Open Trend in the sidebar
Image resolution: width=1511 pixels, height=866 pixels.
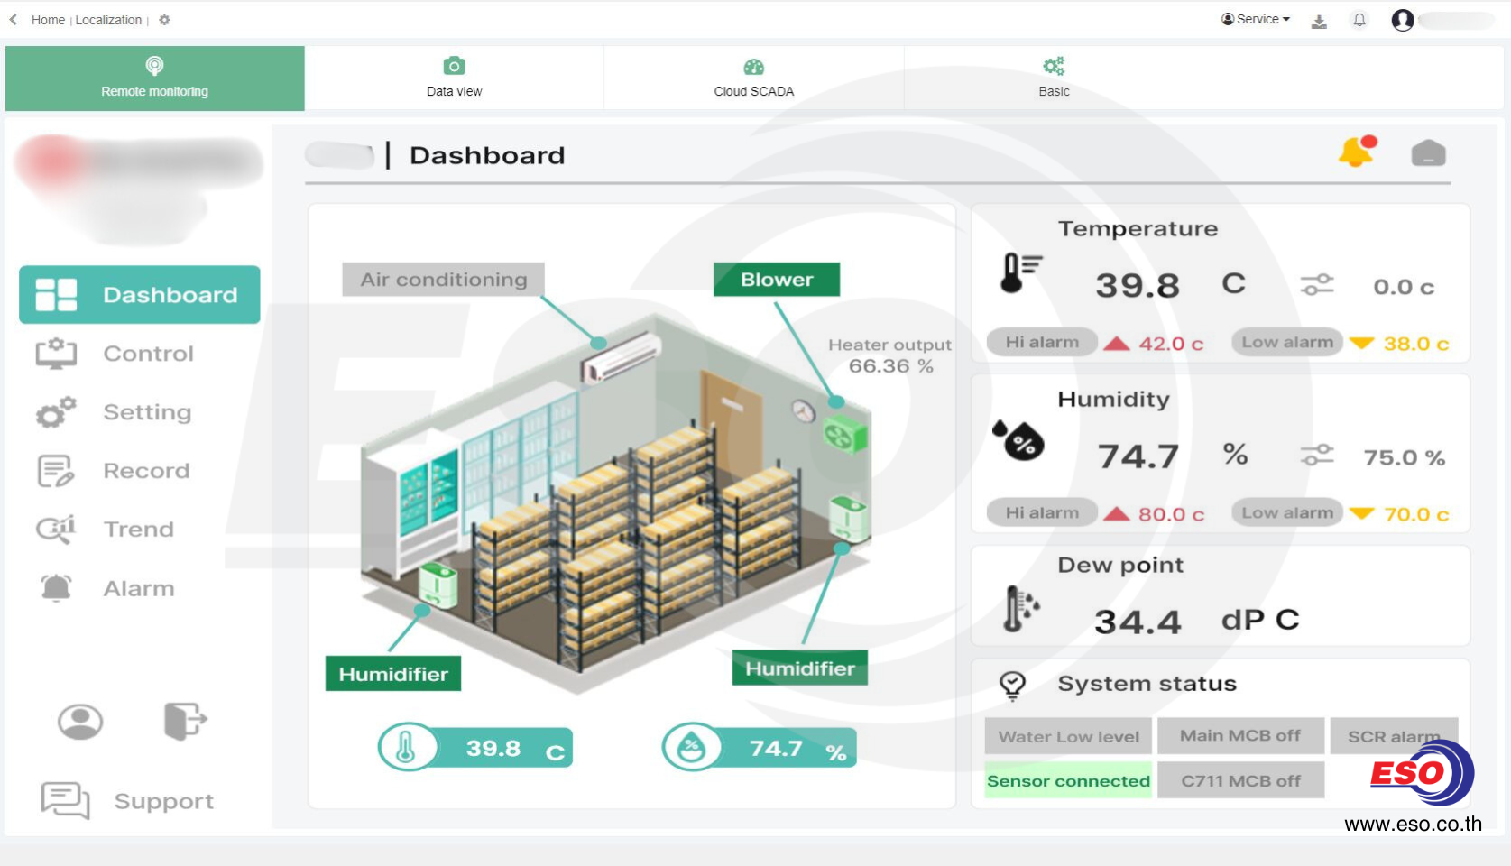click(x=138, y=530)
